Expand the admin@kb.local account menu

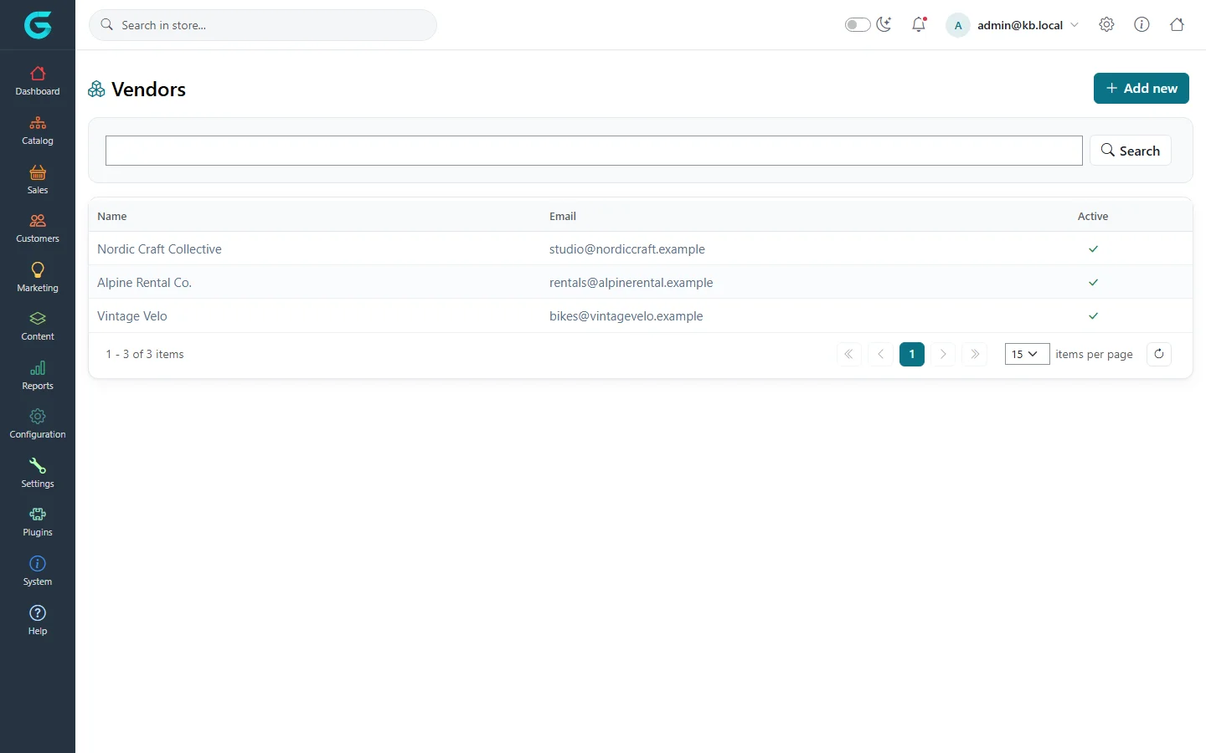pos(1013,25)
